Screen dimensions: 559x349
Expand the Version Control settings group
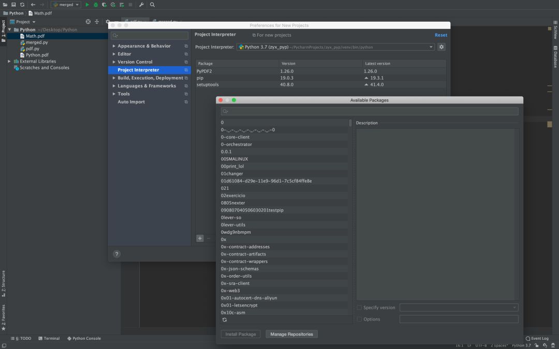point(114,62)
